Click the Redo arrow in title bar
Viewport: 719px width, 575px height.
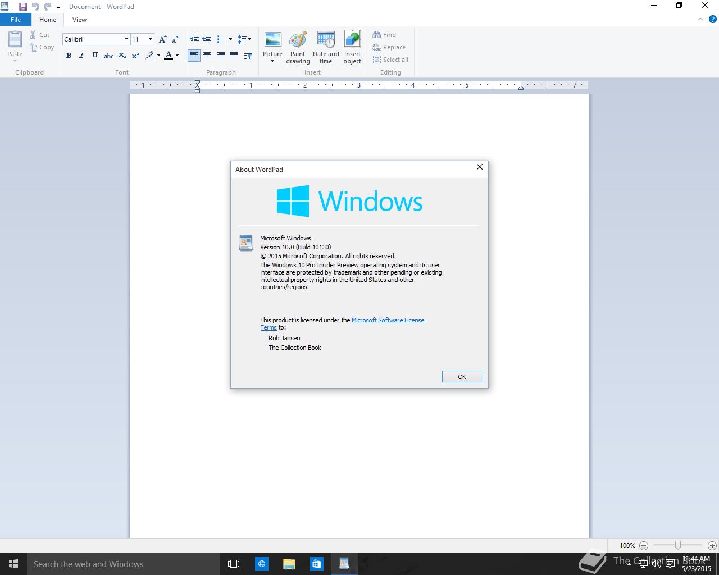(x=47, y=7)
